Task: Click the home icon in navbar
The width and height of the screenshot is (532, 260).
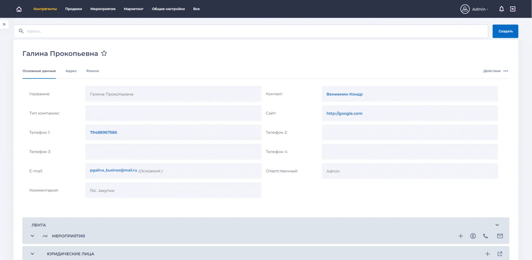Action: [19, 9]
